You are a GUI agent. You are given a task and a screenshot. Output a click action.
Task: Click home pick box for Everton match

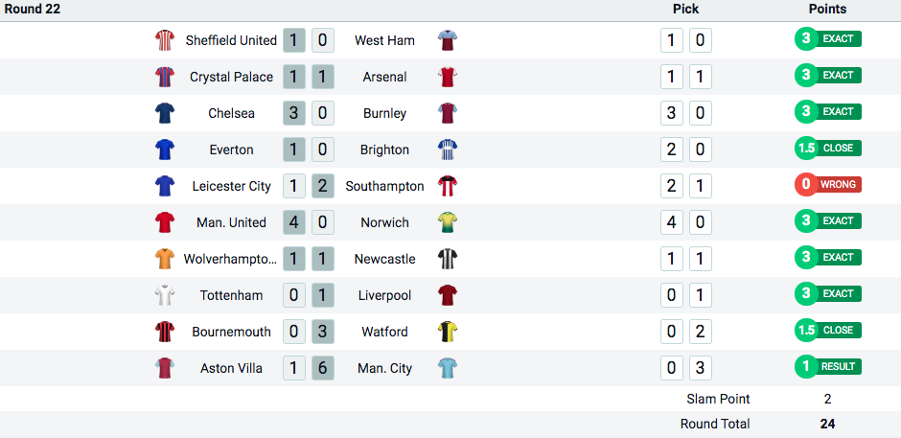[x=672, y=150]
